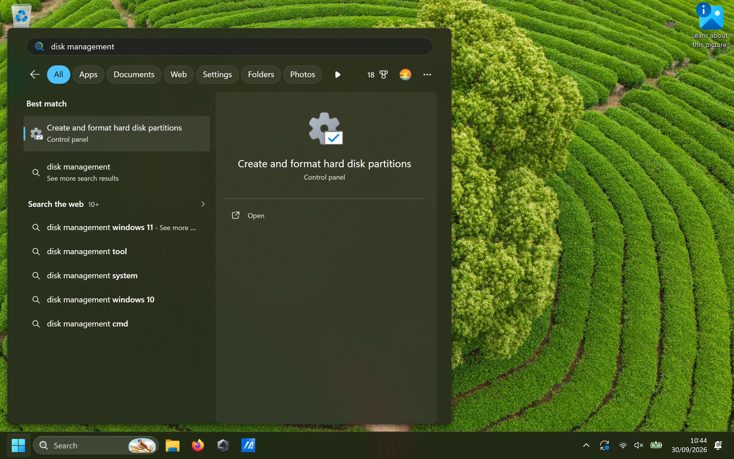734x459 pixels.
Task: Choose the disk management cmd suggestion
Action: 116,324
